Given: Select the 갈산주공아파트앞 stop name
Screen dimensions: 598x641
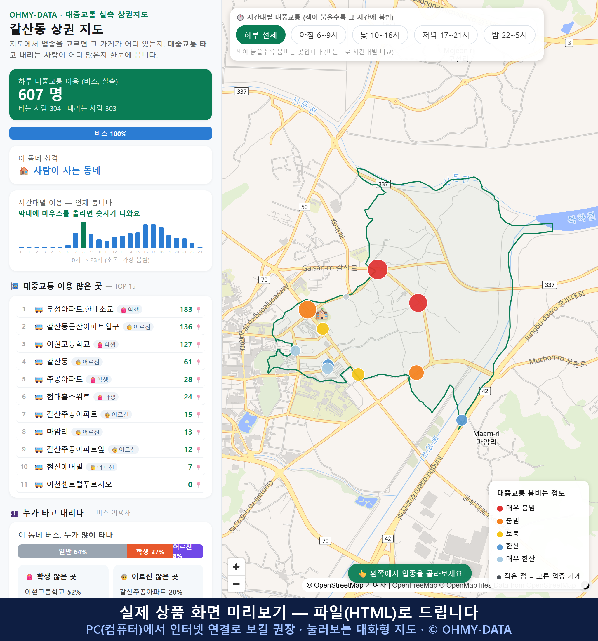Looking at the screenshot, I should coord(76,449).
